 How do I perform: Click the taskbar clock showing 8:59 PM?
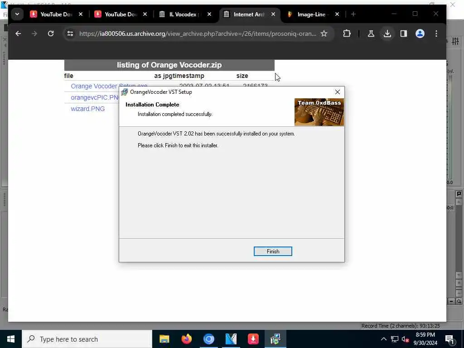tap(425, 339)
